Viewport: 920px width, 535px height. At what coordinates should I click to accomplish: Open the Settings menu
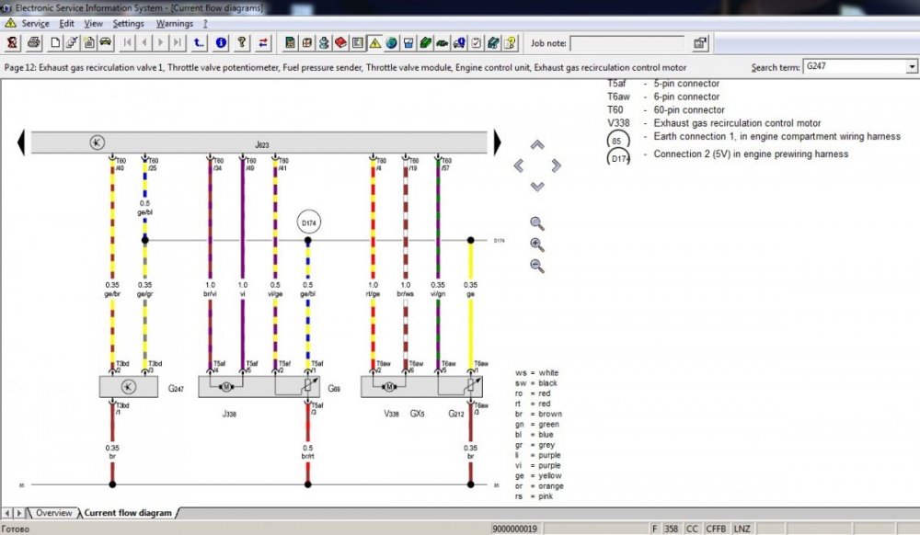tap(128, 23)
